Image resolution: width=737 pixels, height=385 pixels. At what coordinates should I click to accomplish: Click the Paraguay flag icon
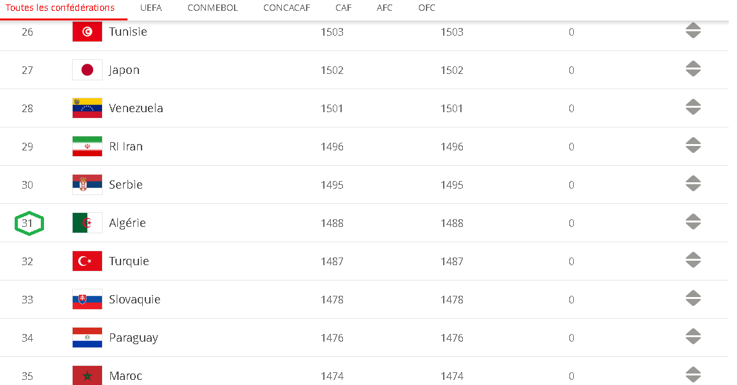[x=87, y=338]
